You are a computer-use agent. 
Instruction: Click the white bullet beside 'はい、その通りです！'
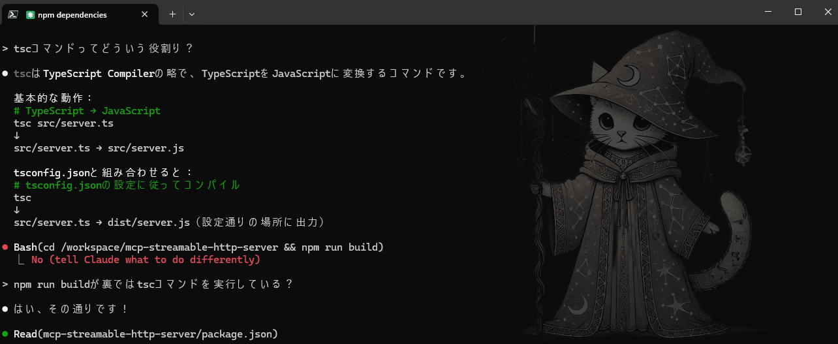(5, 309)
